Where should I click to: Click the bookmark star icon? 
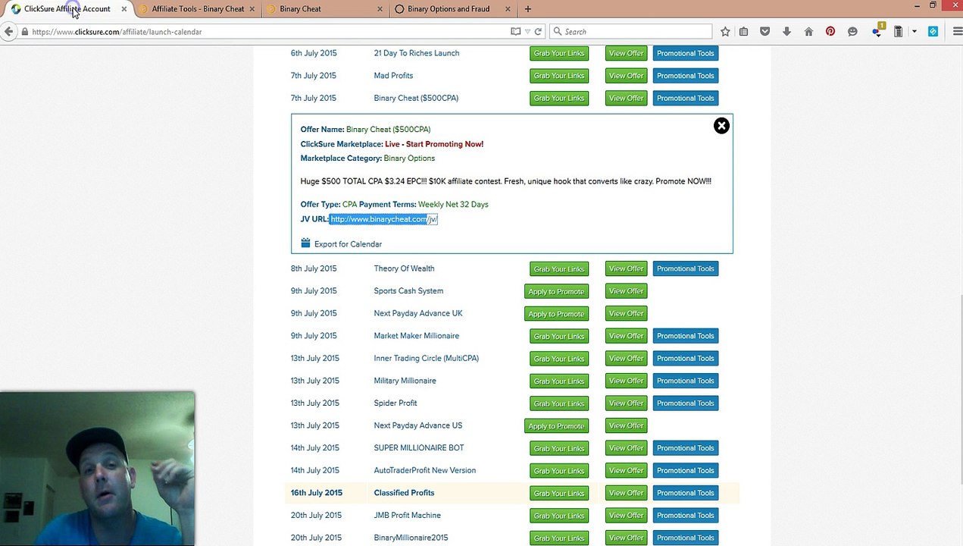(x=725, y=32)
